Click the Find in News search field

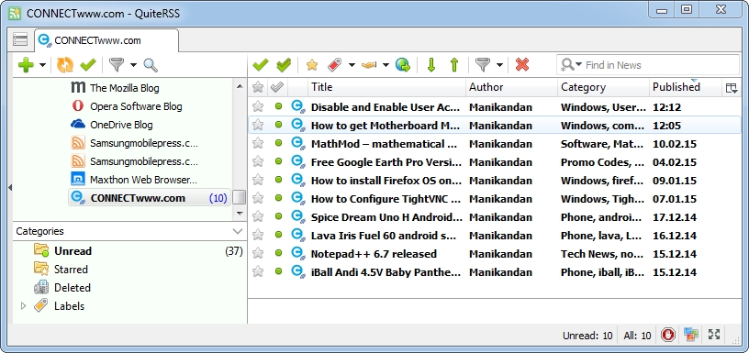pos(647,65)
